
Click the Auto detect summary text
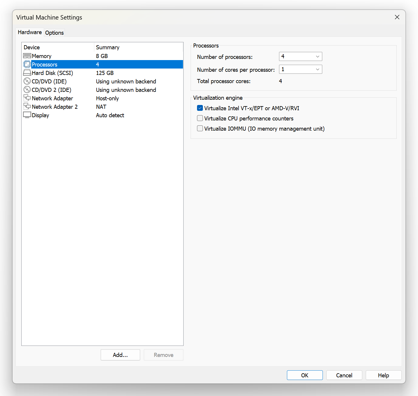coord(110,115)
